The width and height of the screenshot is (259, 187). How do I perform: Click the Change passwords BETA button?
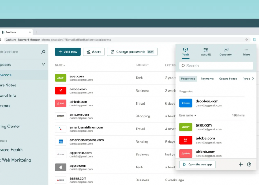[132, 52]
